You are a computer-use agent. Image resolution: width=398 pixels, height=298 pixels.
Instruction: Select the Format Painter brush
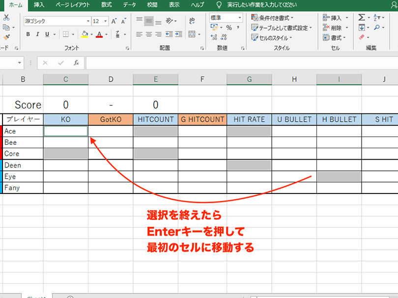point(6,37)
